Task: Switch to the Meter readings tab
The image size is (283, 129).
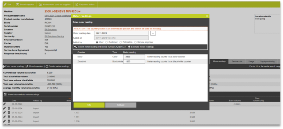Action: coord(219,61)
